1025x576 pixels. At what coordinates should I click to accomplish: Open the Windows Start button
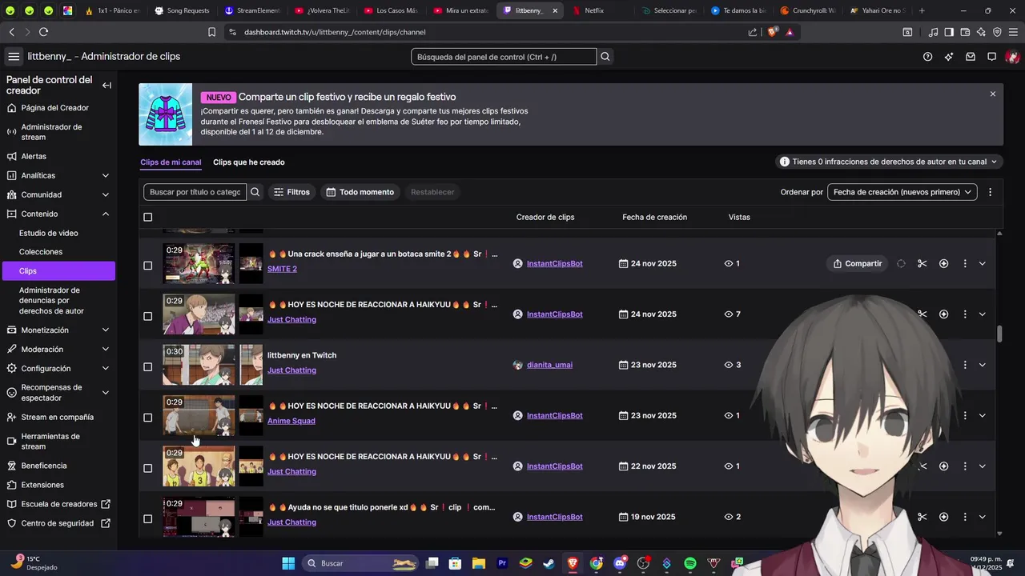tap(288, 563)
